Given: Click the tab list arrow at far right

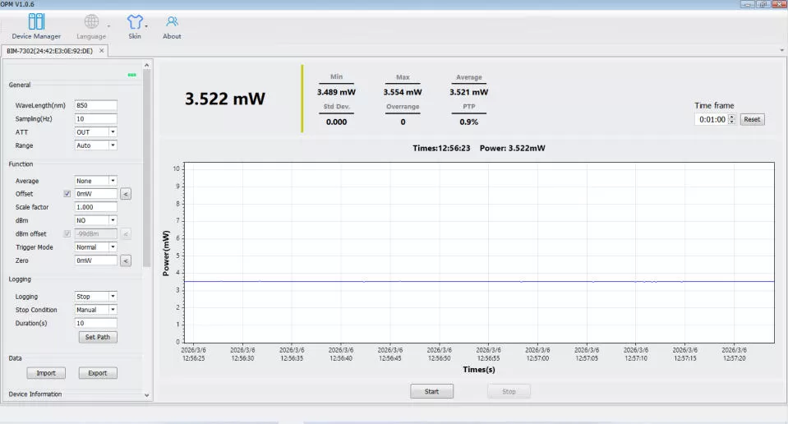Looking at the screenshot, I should (x=781, y=51).
